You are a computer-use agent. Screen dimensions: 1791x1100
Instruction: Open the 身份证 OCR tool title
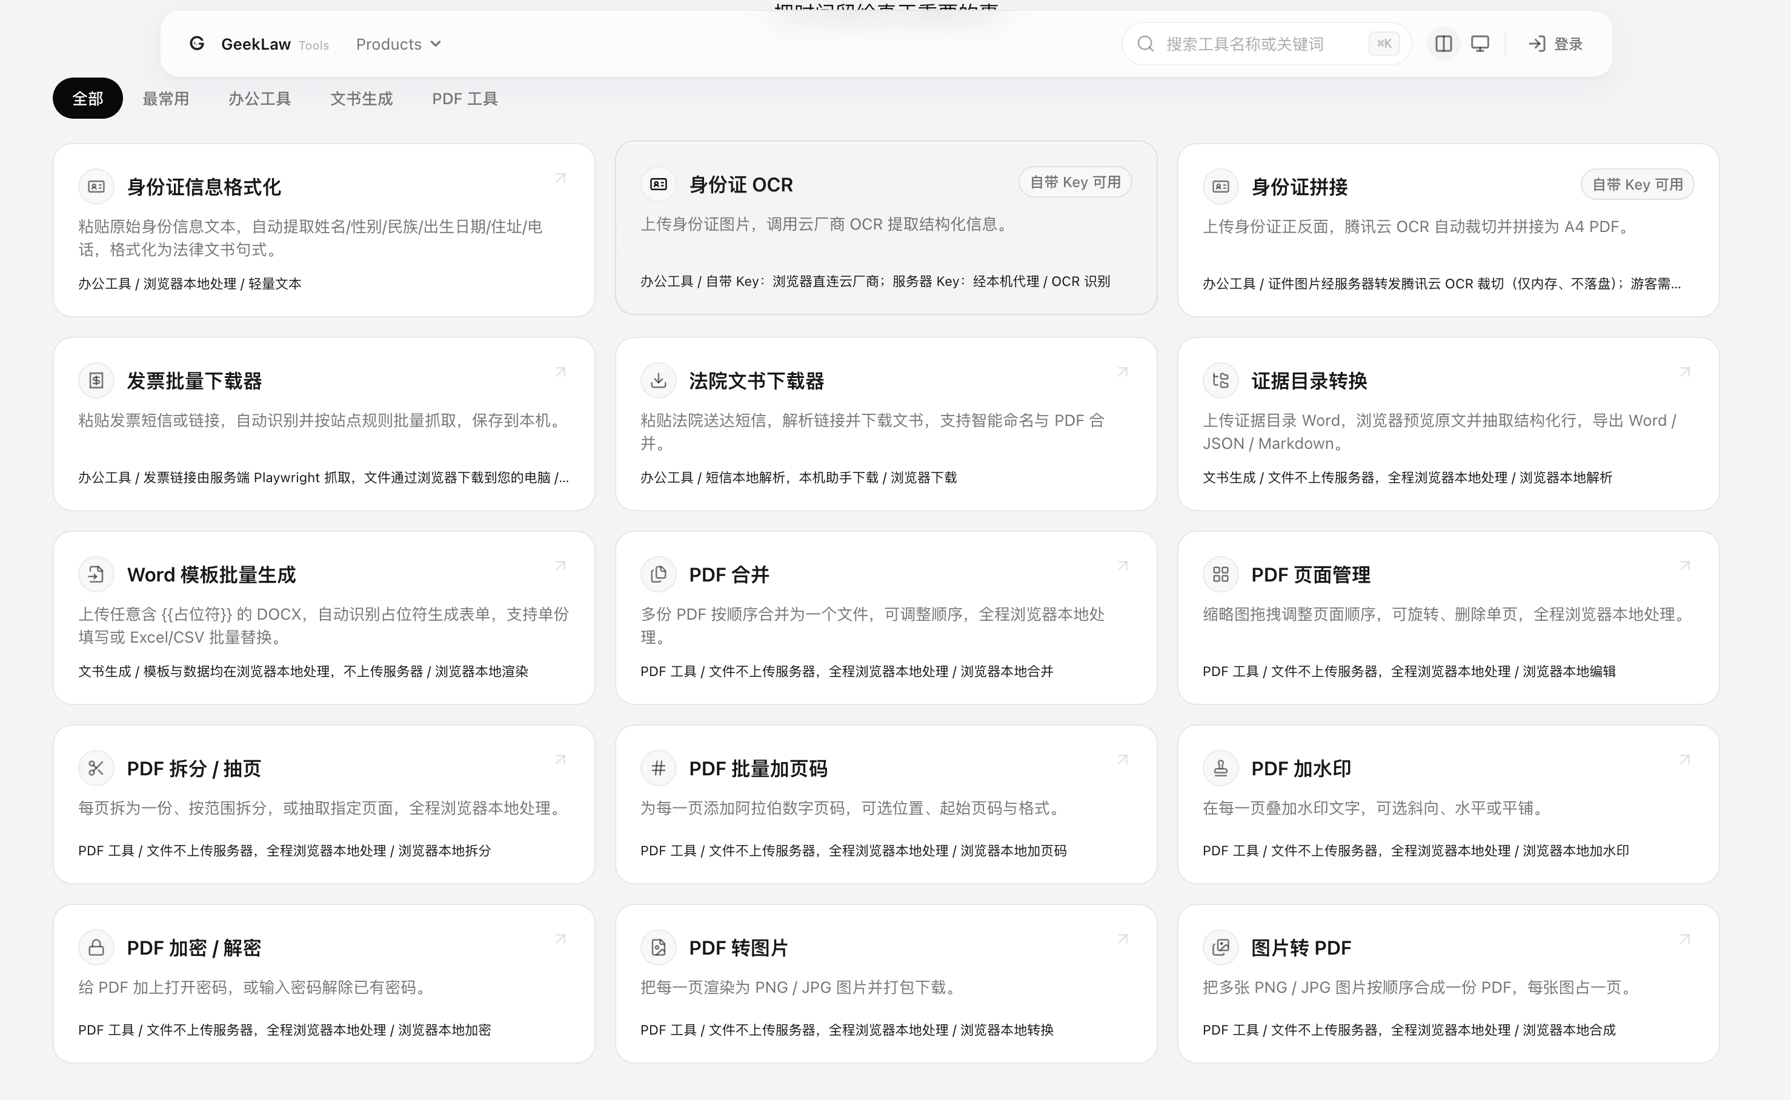(x=741, y=185)
